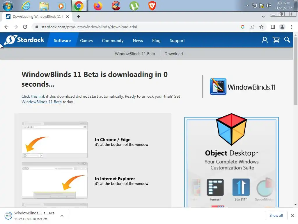Click 'Click this link' to start download
This screenshot has width=298, height=224.
(x=33, y=96)
